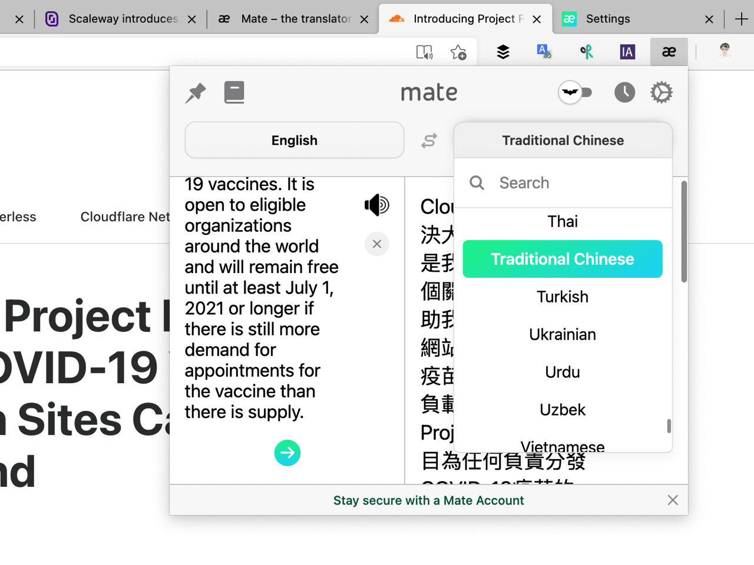Collapse the Traditional Chinese language dropdown

563,140
